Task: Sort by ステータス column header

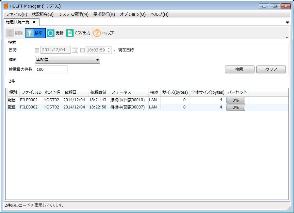Action: click(x=129, y=92)
